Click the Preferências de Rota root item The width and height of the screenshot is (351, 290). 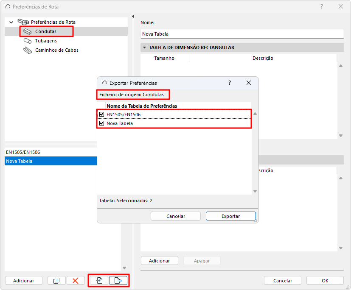click(x=53, y=22)
